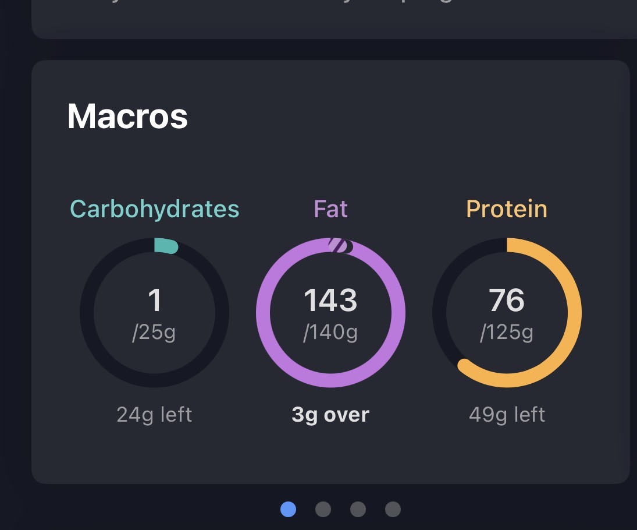Click the /125g protein goal text

507,333
